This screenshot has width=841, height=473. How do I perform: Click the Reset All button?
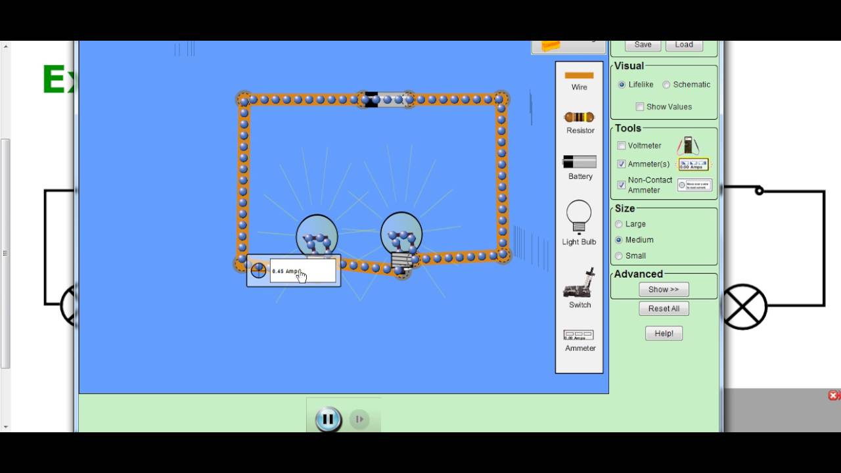click(664, 308)
